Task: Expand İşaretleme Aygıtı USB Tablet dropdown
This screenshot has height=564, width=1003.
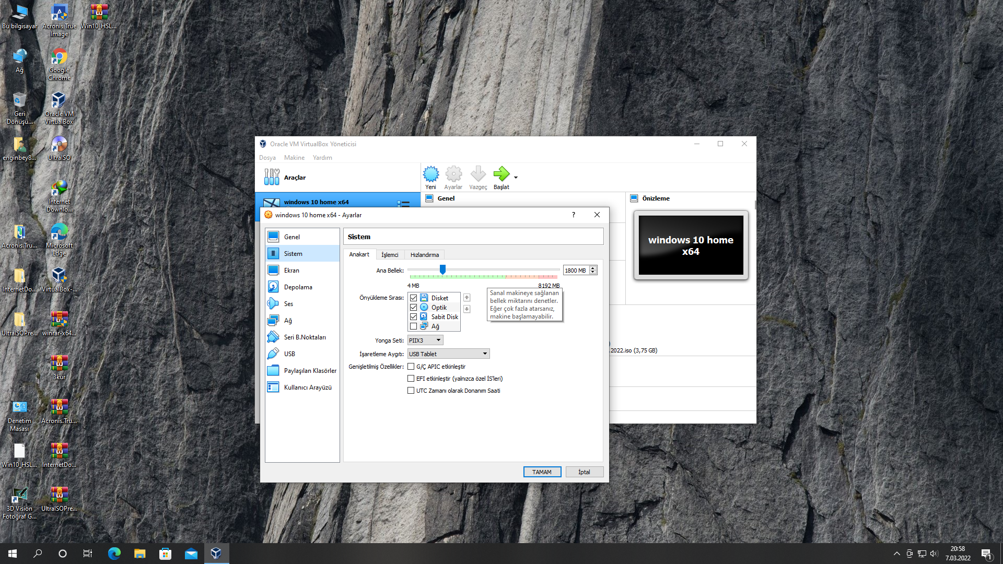Action: click(x=448, y=354)
